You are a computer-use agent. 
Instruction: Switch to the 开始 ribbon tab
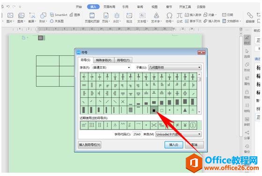79,7
